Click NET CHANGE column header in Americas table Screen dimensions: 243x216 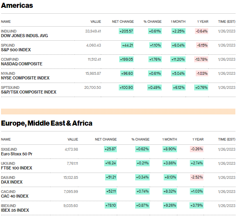[x=123, y=22]
